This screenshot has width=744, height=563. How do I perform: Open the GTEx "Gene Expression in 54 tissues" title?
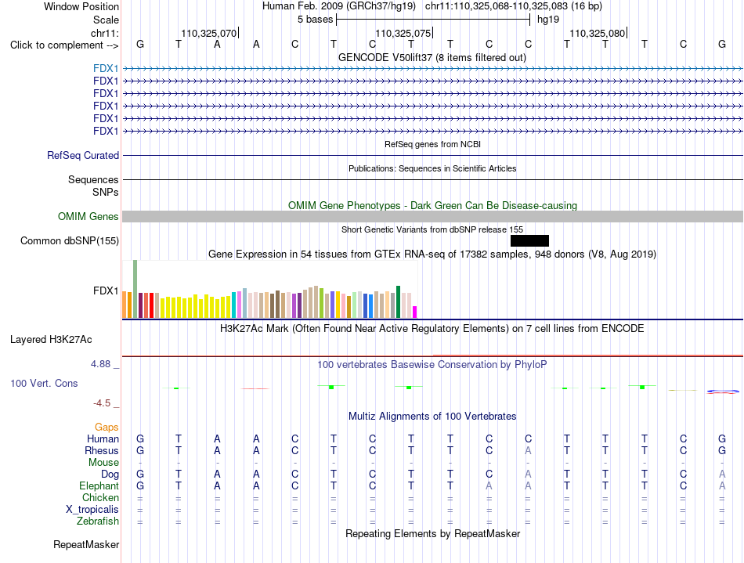click(432, 254)
